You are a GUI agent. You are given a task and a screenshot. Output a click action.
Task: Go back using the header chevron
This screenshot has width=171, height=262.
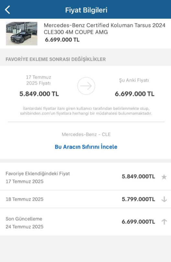(7, 10)
